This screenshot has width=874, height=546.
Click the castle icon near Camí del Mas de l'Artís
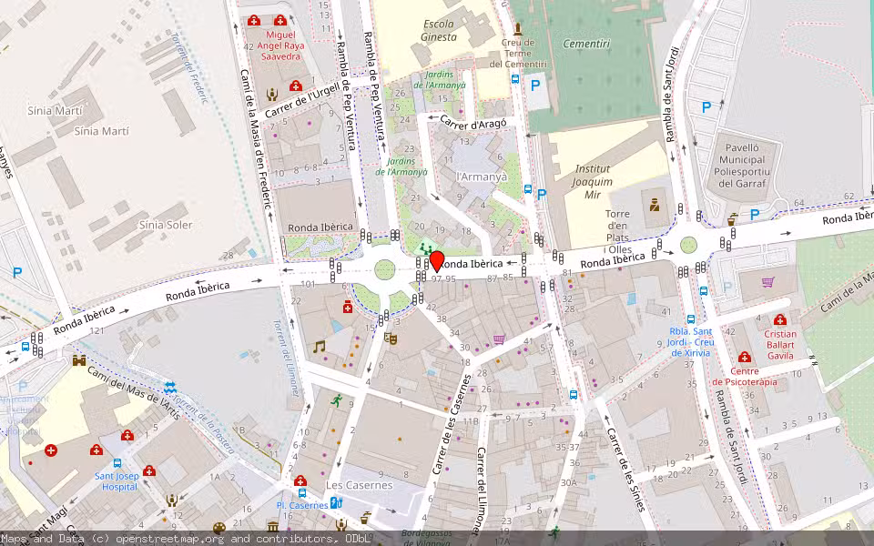click(x=79, y=360)
